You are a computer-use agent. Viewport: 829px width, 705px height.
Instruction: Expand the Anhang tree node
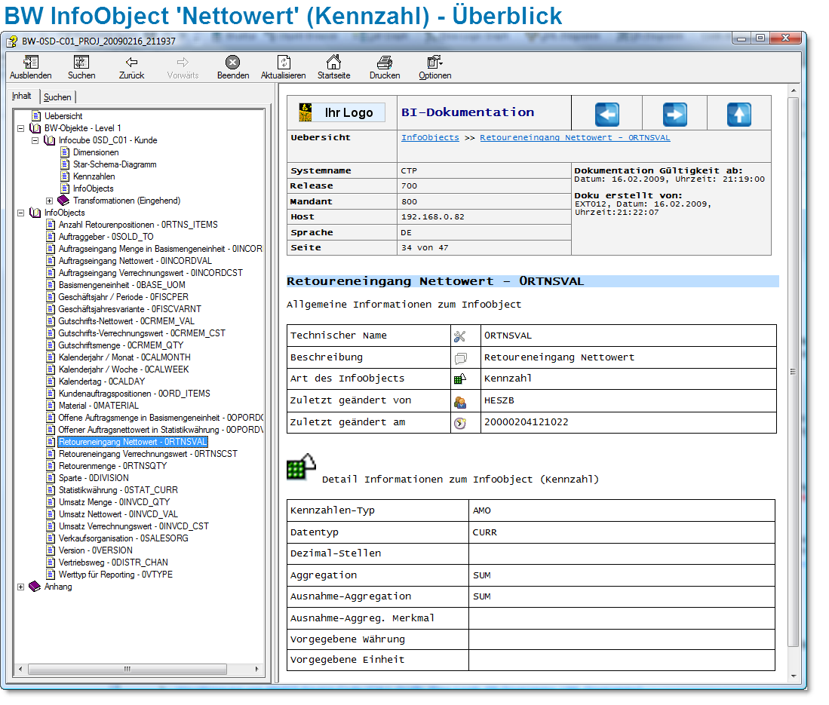tap(21, 587)
